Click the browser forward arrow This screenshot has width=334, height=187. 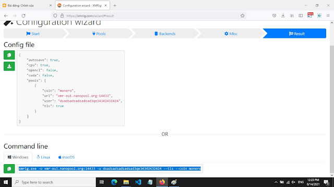pyautogui.click(x=15, y=16)
